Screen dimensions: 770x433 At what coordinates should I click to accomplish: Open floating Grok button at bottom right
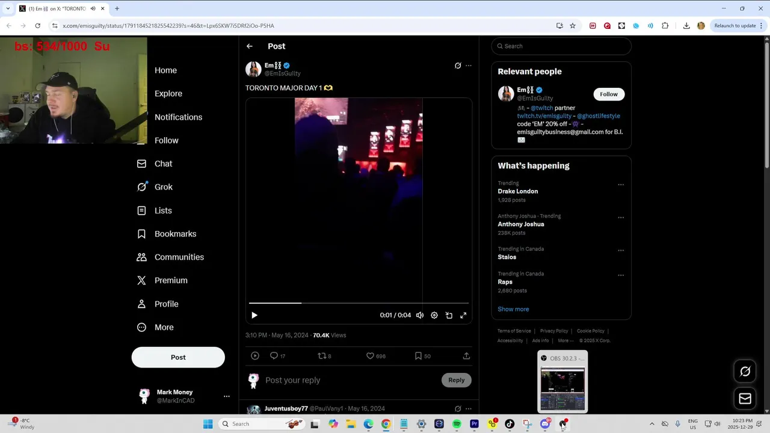745,372
